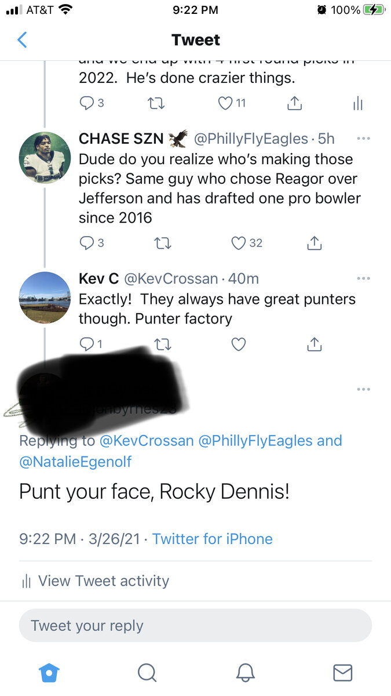
Task: Go to the Home tab
Action: click(x=49, y=673)
